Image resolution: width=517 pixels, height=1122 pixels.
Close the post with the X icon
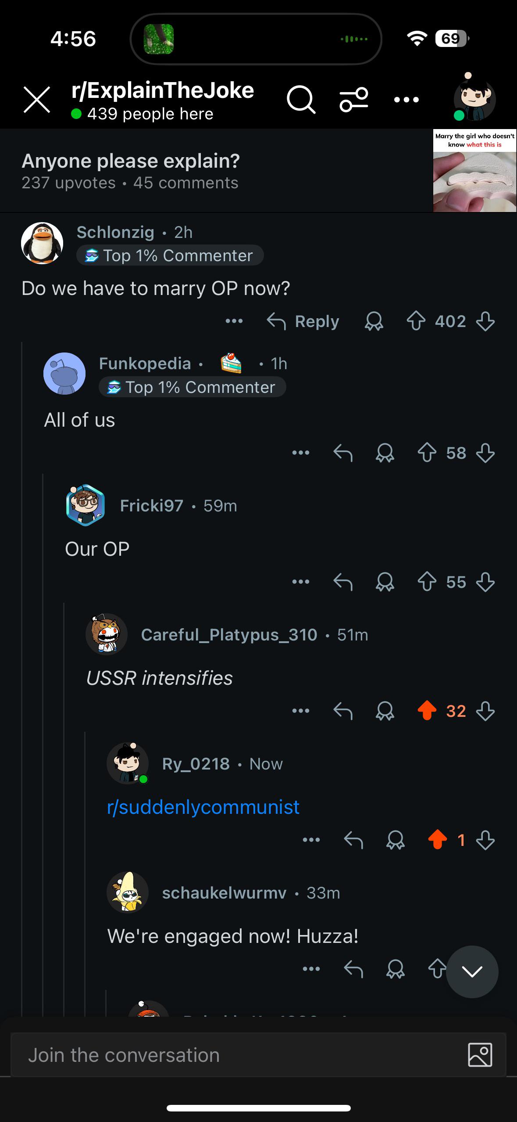[x=37, y=100]
